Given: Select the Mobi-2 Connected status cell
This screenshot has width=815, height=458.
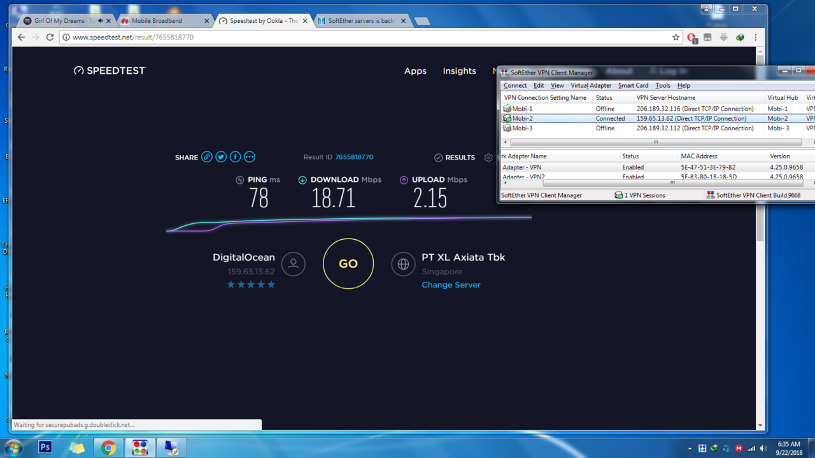Looking at the screenshot, I should (x=610, y=118).
